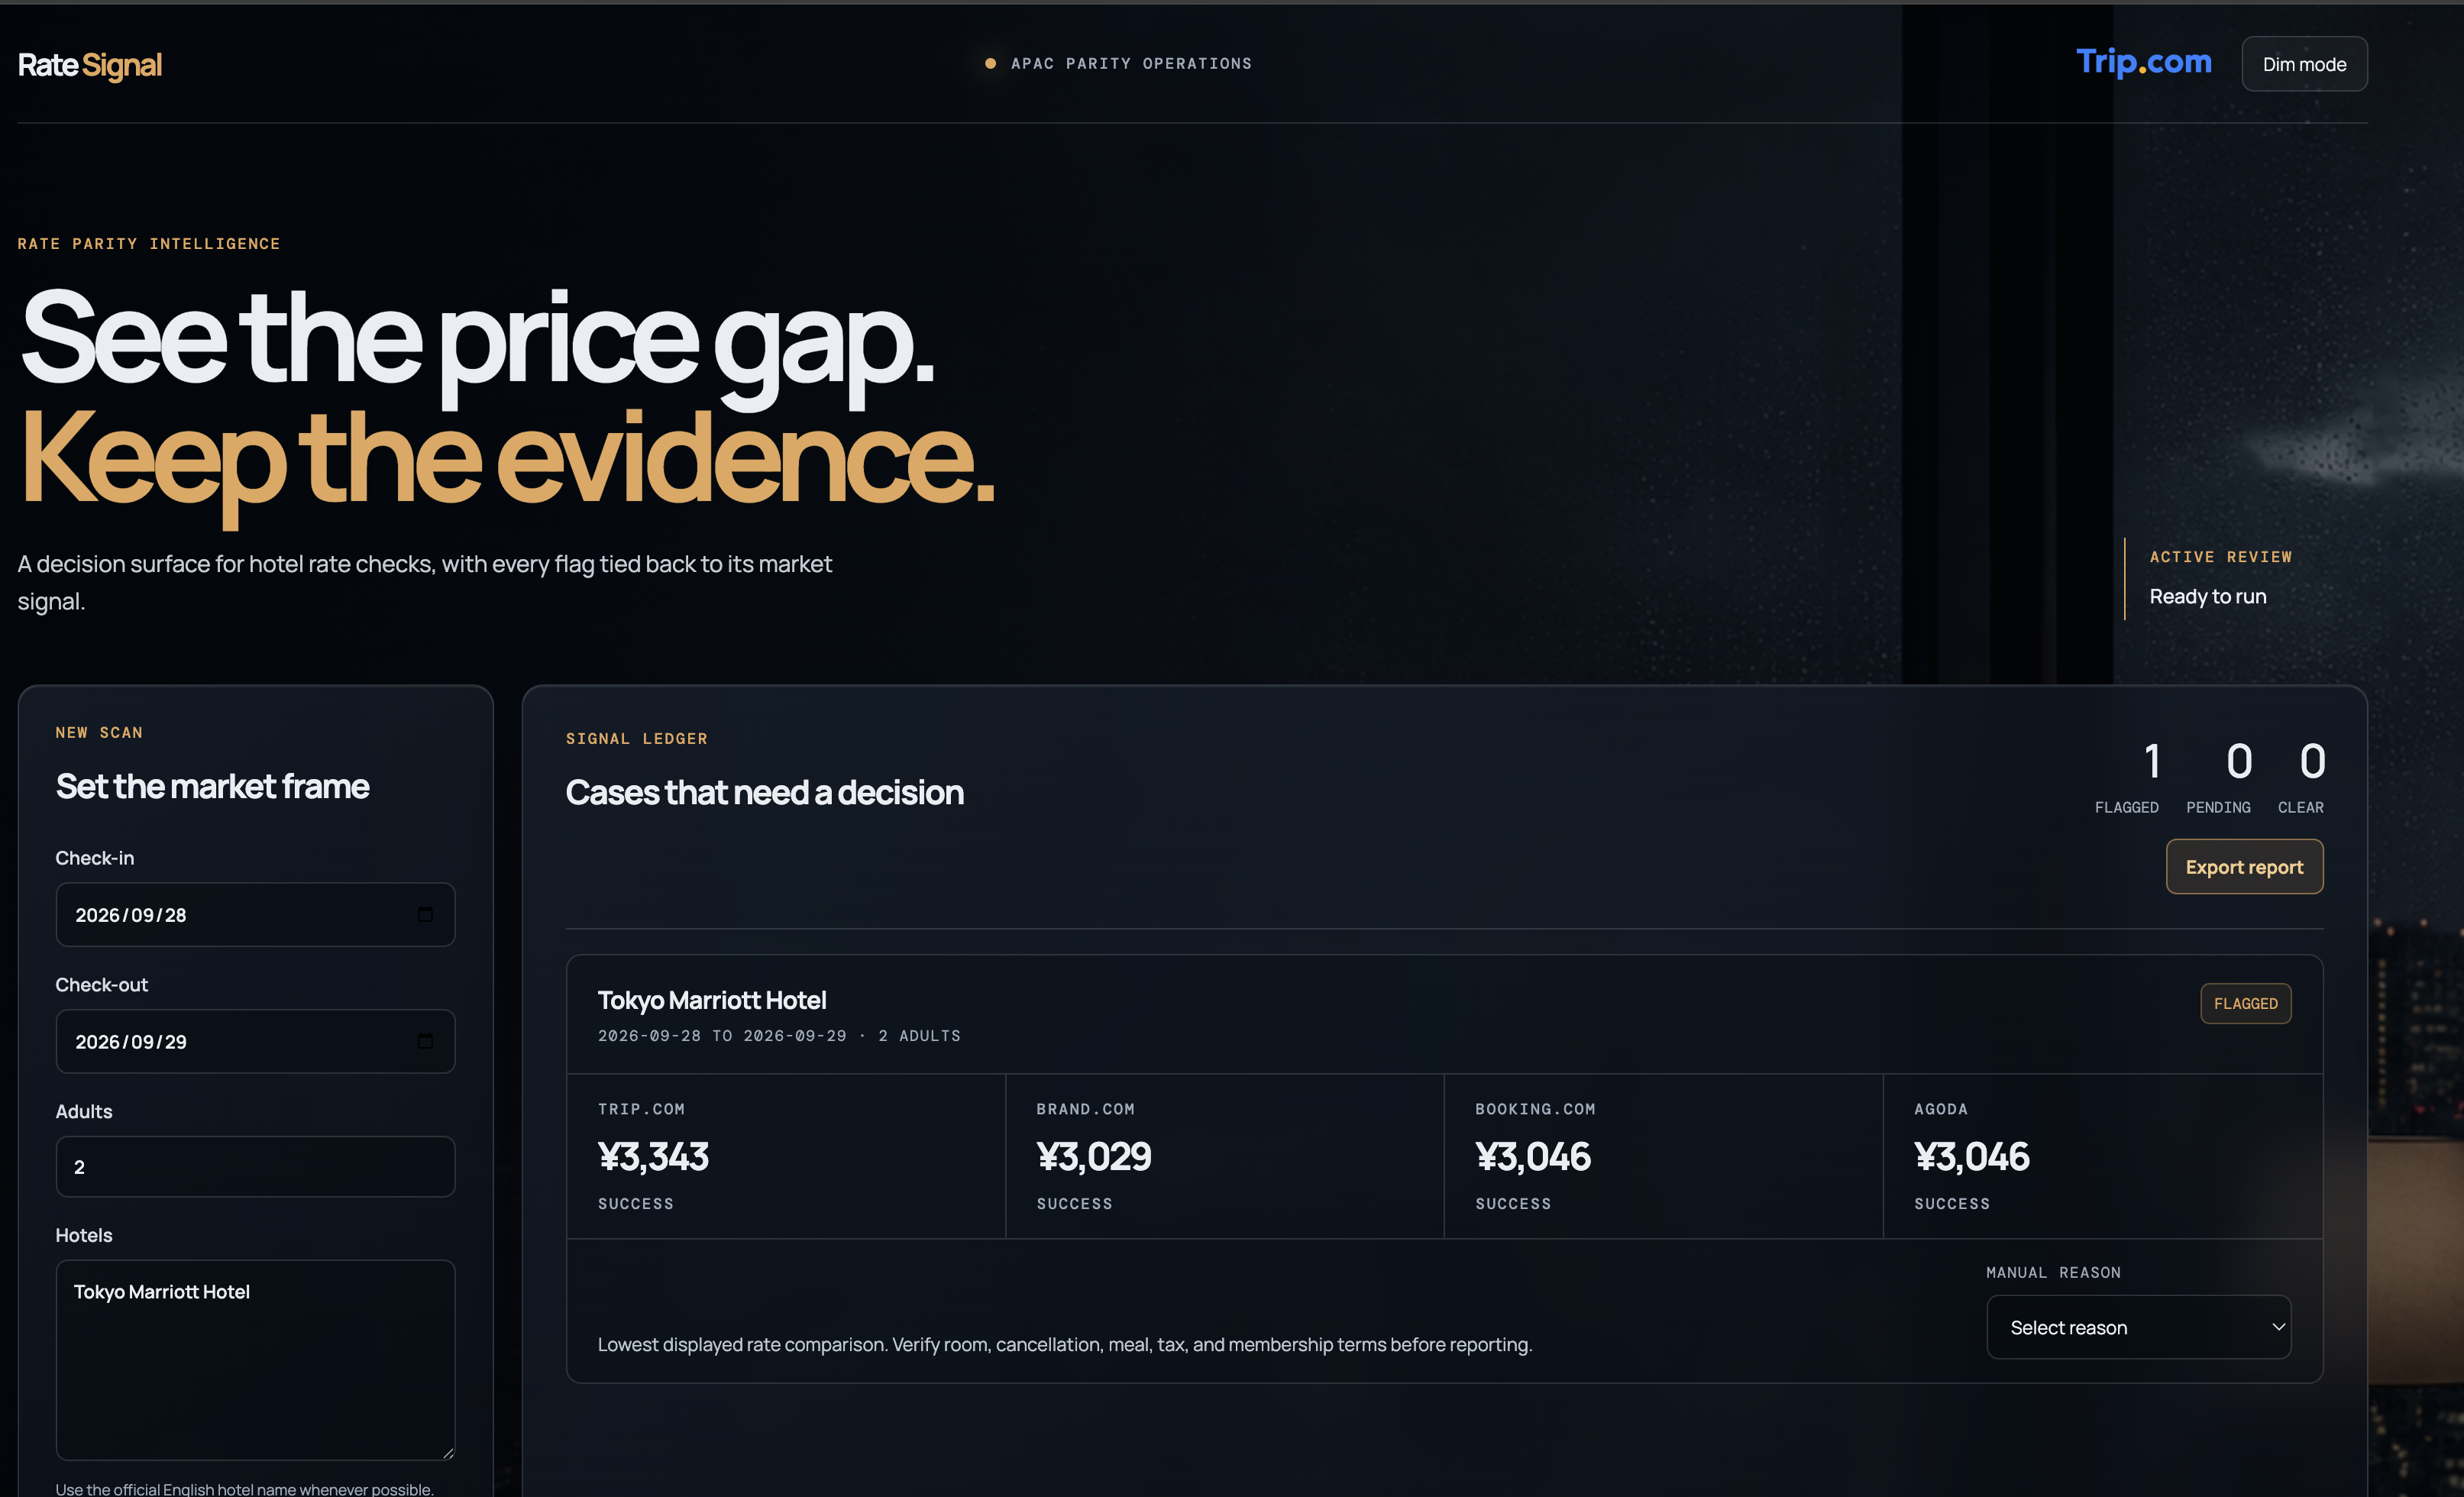Click the Trip.com price ¥3,343
Image resolution: width=2464 pixels, height=1497 pixels.
tap(653, 1156)
